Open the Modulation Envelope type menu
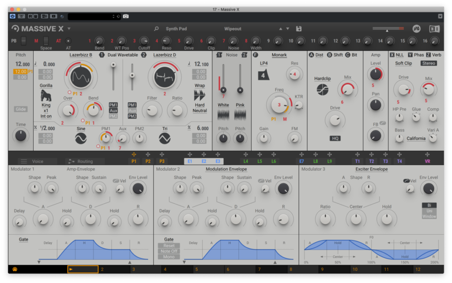The image size is (452, 283). click(x=226, y=169)
